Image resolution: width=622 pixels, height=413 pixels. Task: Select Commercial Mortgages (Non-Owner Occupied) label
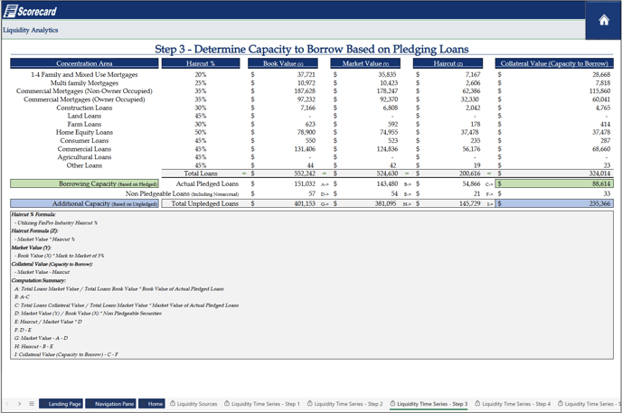(84, 91)
